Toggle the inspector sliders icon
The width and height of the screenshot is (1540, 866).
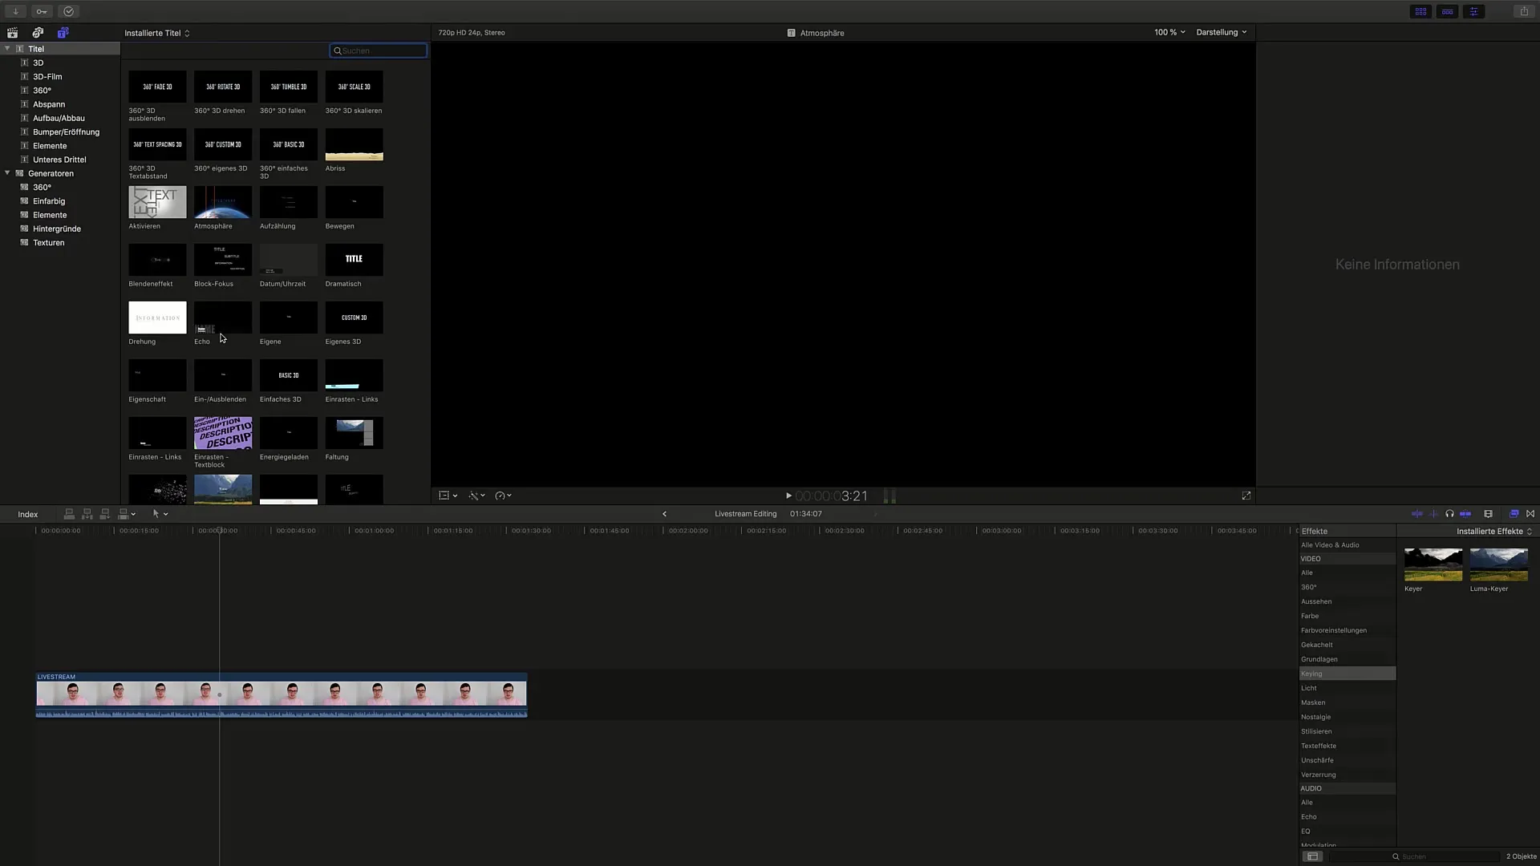coord(1474,11)
